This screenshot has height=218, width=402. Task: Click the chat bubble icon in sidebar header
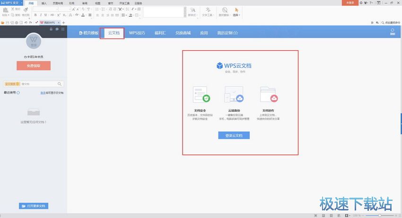(x=57, y=29)
